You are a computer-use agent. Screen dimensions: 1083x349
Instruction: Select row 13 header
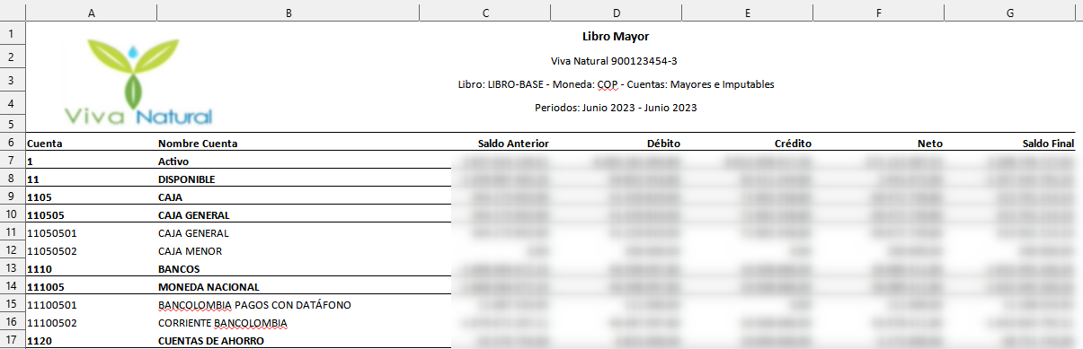coord(13,267)
